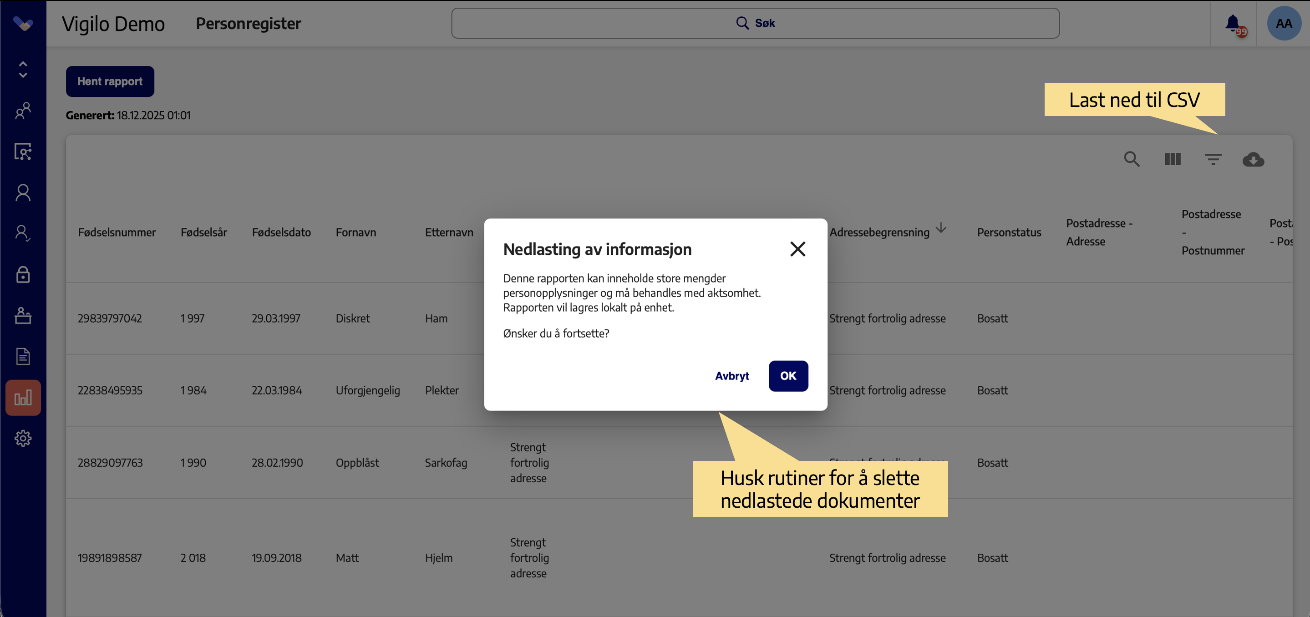This screenshot has height=617, width=1310.
Task: Click the first name Matt
Action: (x=347, y=558)
